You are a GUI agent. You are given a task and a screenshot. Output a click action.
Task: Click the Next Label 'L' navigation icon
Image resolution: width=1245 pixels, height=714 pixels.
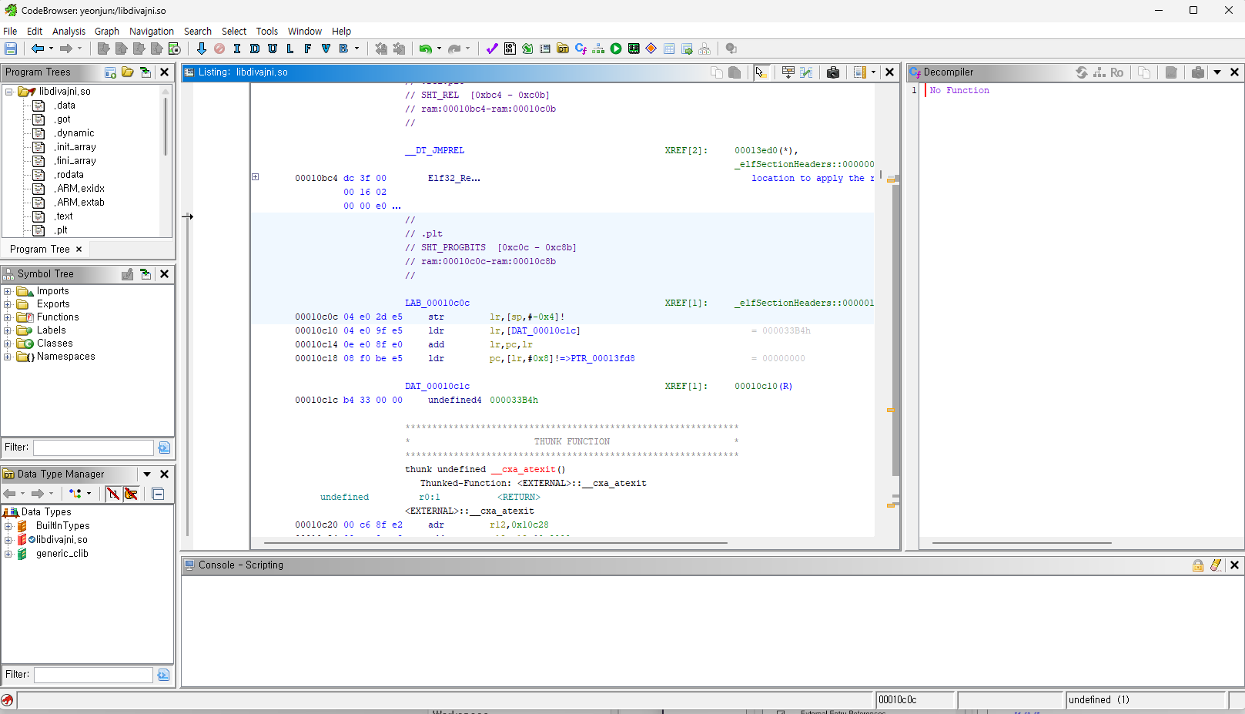tap(290, 49)
